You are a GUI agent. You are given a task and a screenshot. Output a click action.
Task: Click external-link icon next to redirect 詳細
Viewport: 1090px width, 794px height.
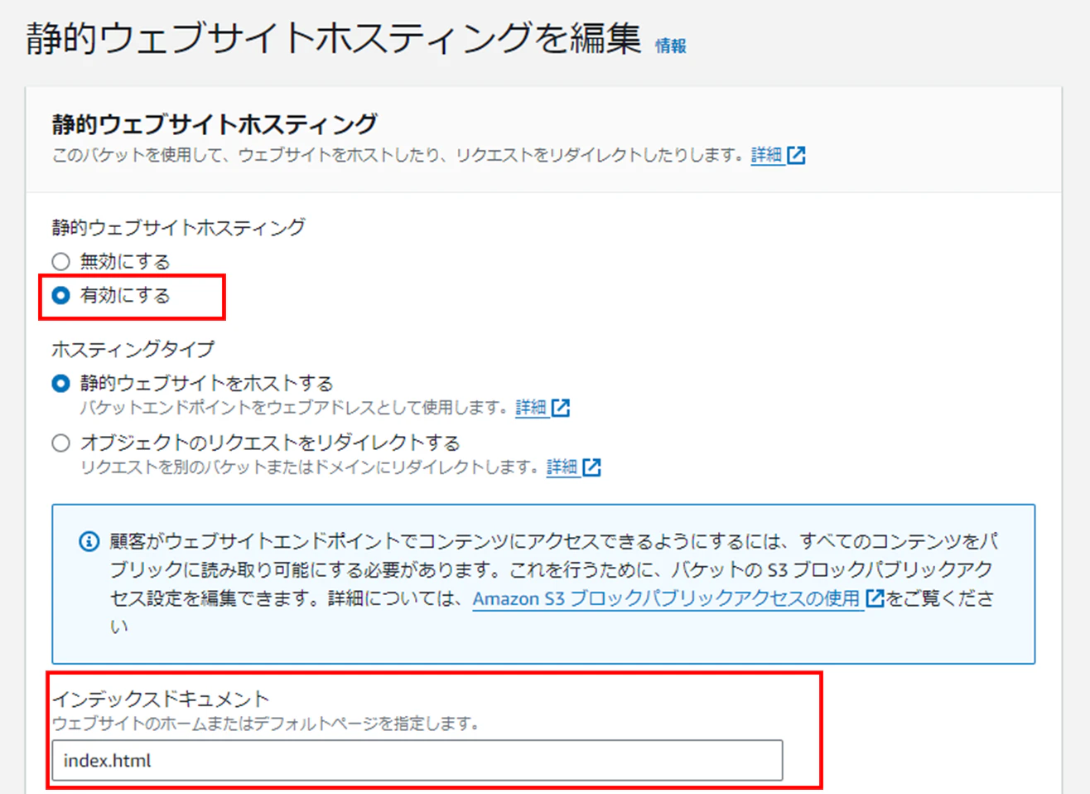(591, 467)
